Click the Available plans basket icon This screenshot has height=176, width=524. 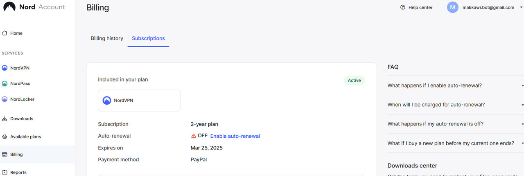(x=5, y=136)
